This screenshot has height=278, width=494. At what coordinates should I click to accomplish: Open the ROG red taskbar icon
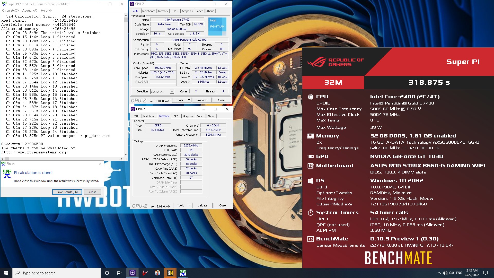coord(145,273)
